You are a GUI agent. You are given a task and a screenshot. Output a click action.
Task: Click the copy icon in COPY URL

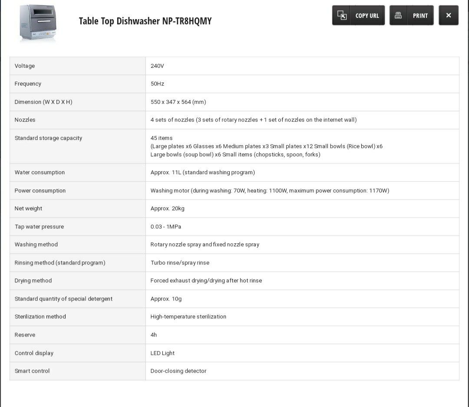point(342,16)
